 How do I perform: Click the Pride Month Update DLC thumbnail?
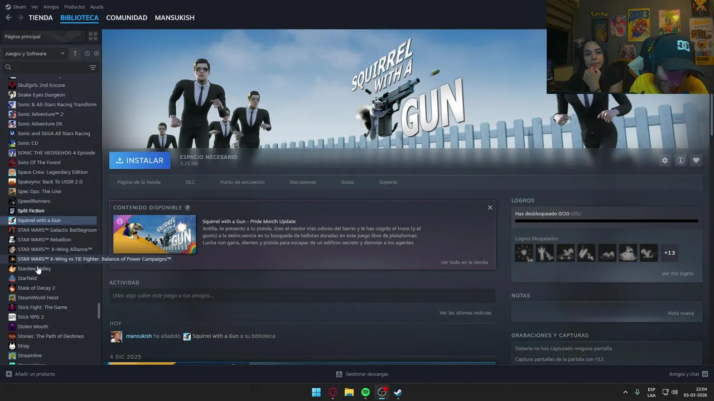point(155,234)
